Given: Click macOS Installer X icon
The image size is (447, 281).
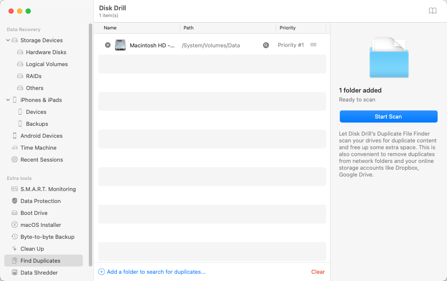Looking at the screenshot, I should point(15,225).
